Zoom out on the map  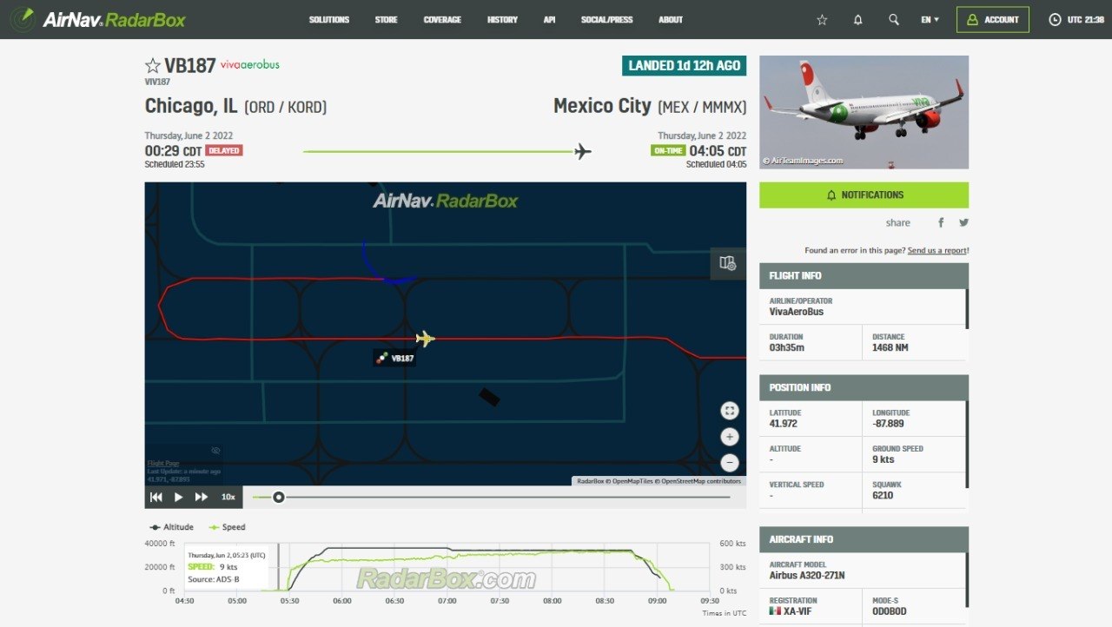pyautogui.click(x=730, y=463)
